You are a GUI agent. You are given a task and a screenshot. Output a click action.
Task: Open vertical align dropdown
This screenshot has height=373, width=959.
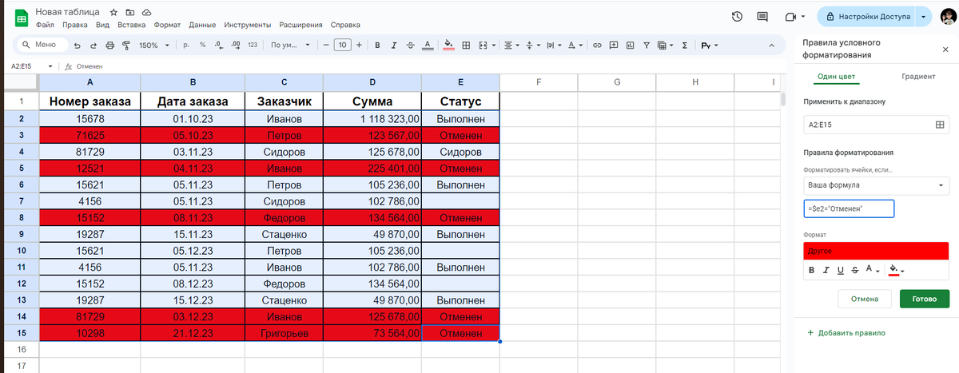point(532,46)
